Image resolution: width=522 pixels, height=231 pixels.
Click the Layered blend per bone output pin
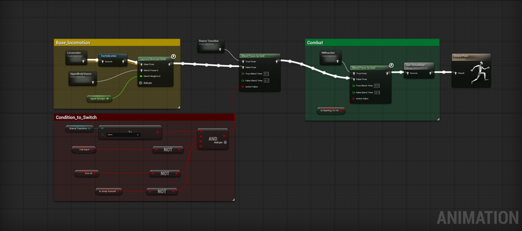point(170,64)
